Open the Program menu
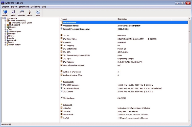 pyautogui.click(x=6, y=7)
